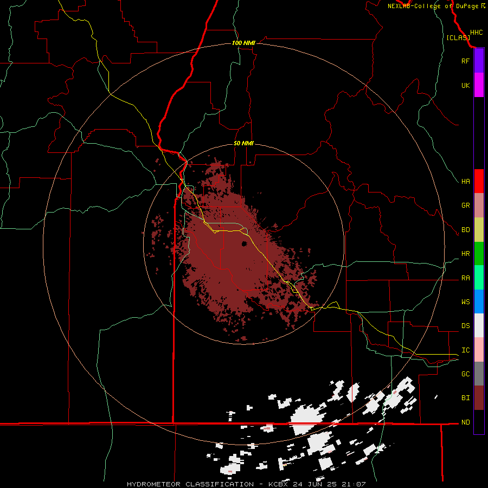
Task: Click the IC legend label
Action: click(x=465, y=350)
